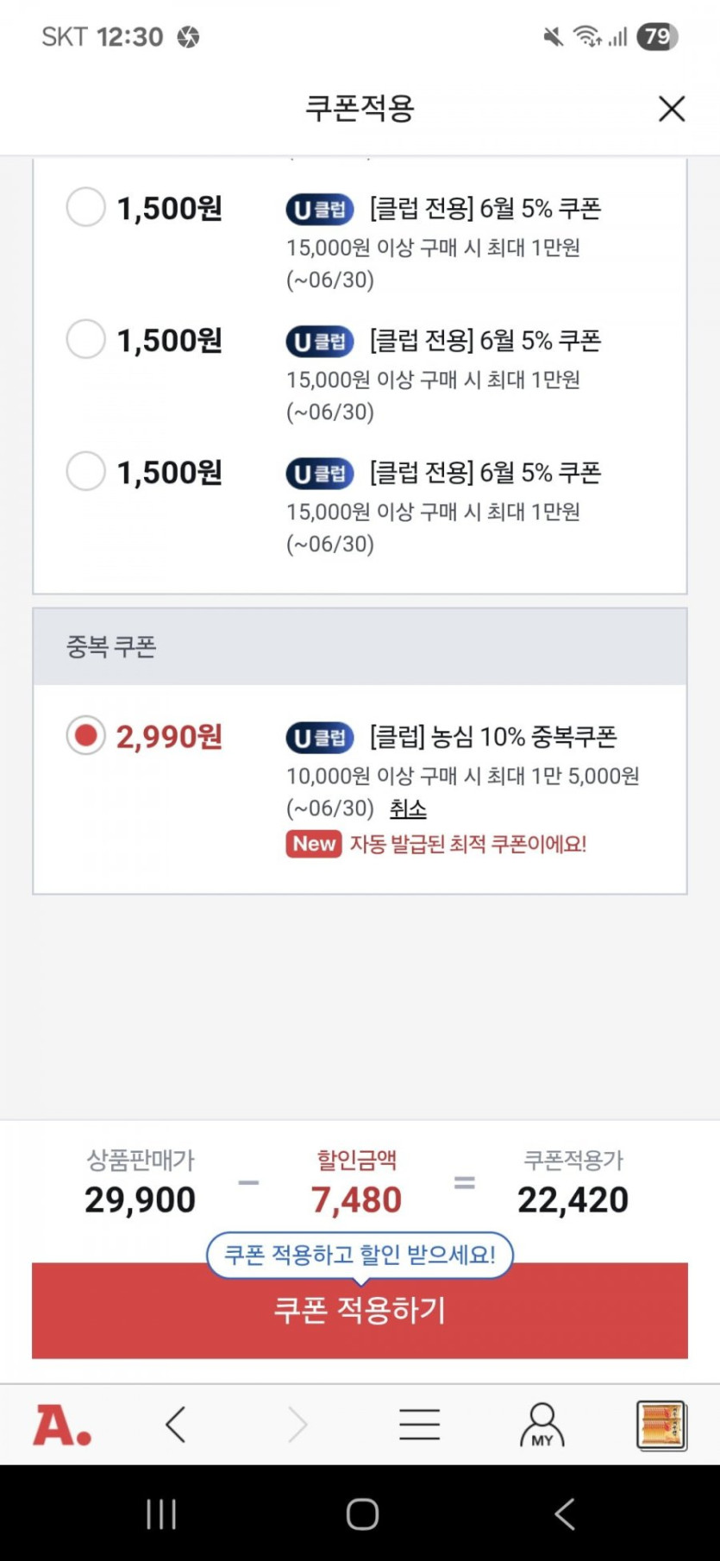720x1561 pixels.
Task: Open the MY profile icon
Action: 542,1425
